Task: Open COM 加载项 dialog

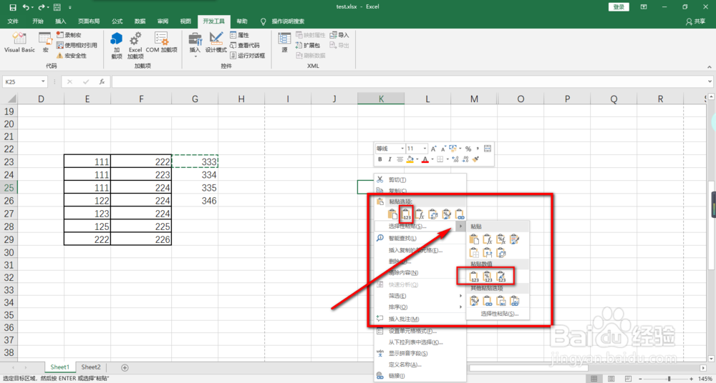Action: (x=162, y=43)
